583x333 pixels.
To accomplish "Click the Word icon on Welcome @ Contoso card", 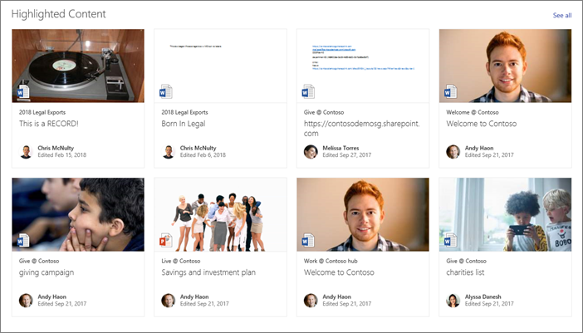I will pos(451,92).
